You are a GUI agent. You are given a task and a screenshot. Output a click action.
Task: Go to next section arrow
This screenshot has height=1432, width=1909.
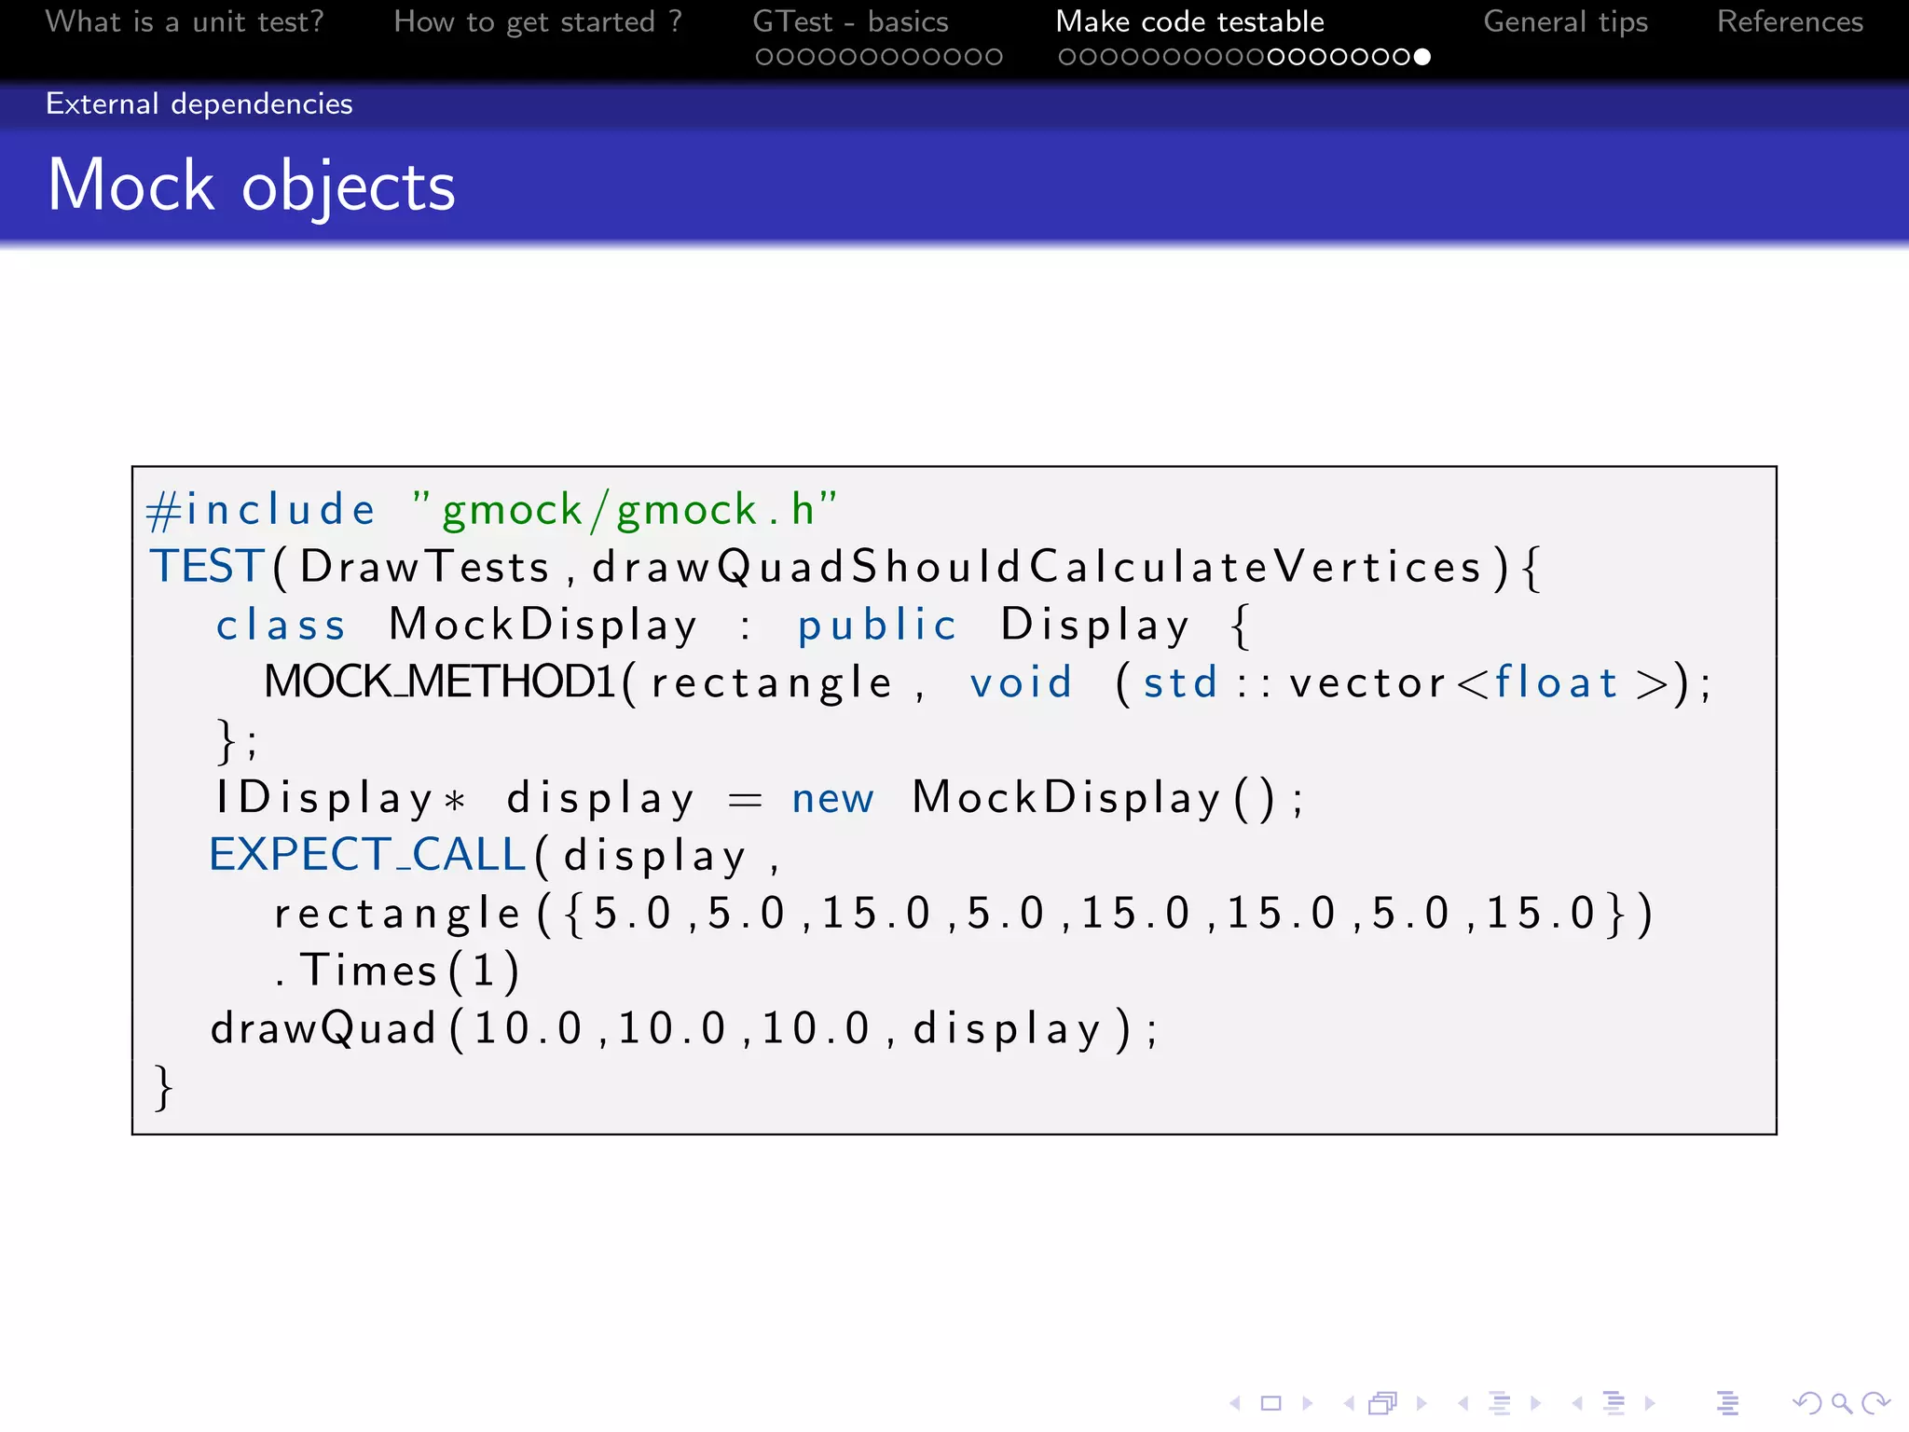[1650, 1403]
